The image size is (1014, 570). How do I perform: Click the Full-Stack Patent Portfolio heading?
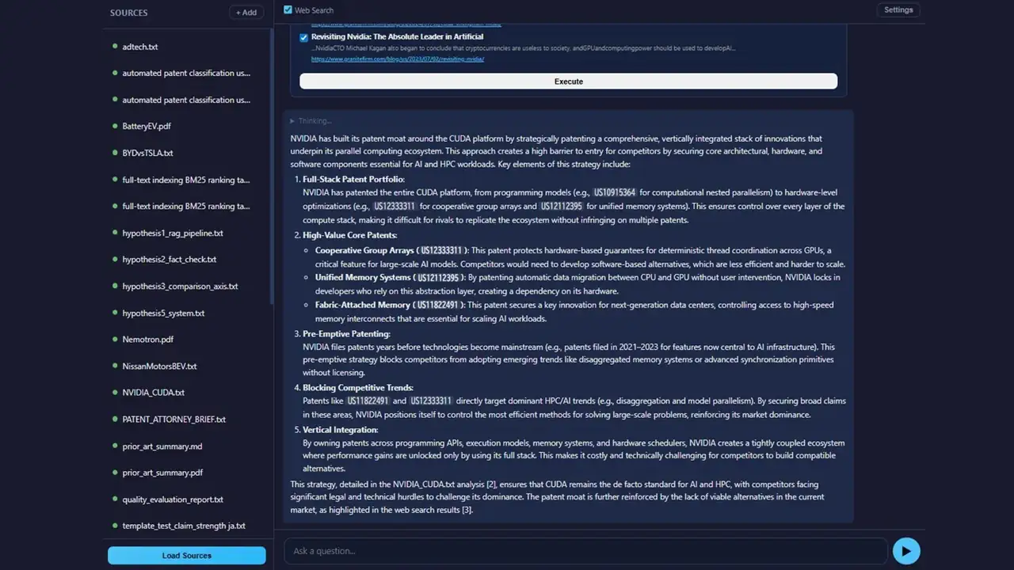pos(353,180)
